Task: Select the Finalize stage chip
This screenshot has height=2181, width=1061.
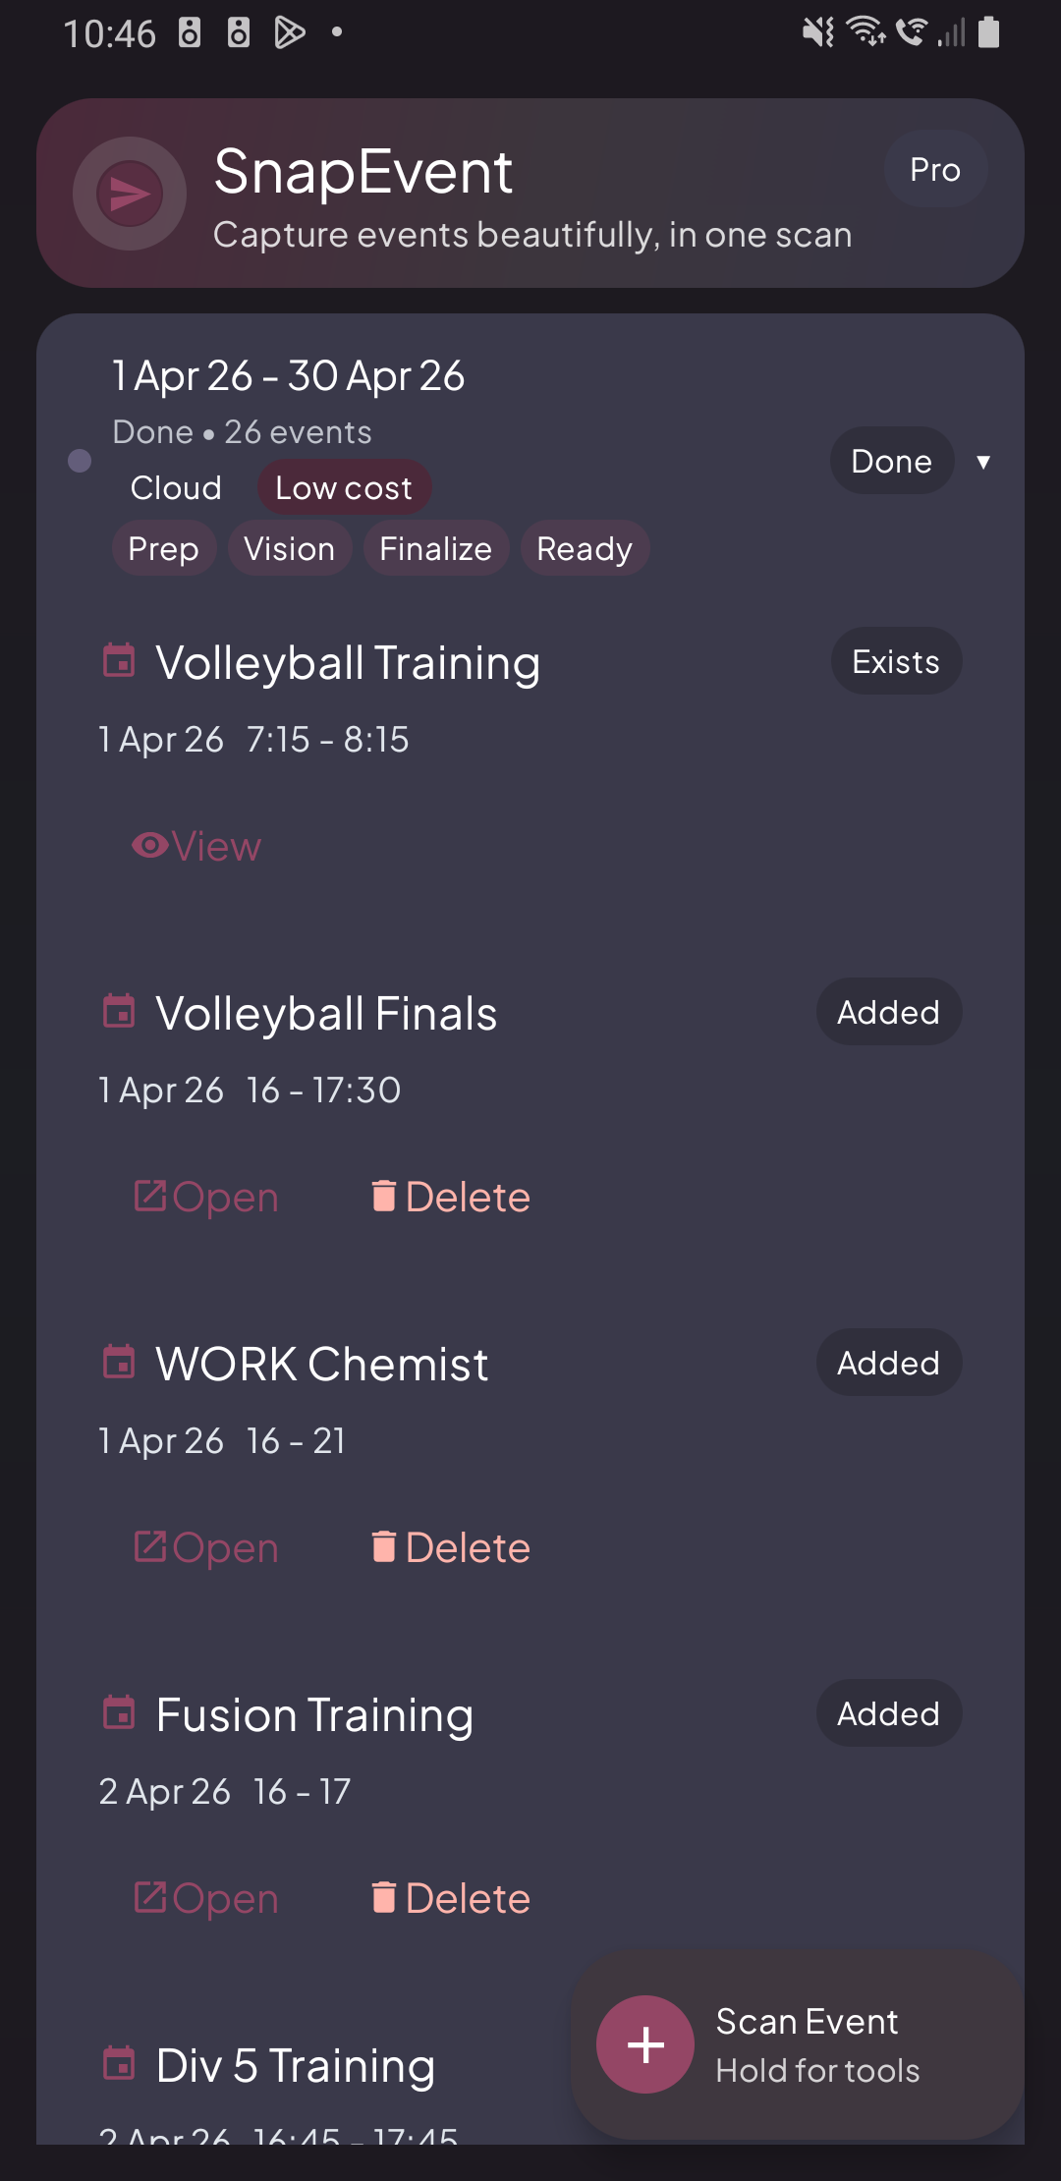Action: (435, 549)
